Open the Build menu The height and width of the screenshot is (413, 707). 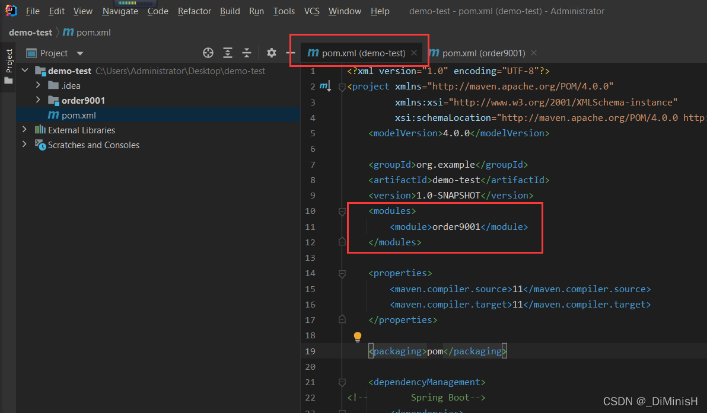click(230, 11)
